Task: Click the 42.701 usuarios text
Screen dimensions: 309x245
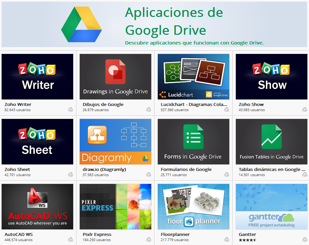Action: point(18,175)
